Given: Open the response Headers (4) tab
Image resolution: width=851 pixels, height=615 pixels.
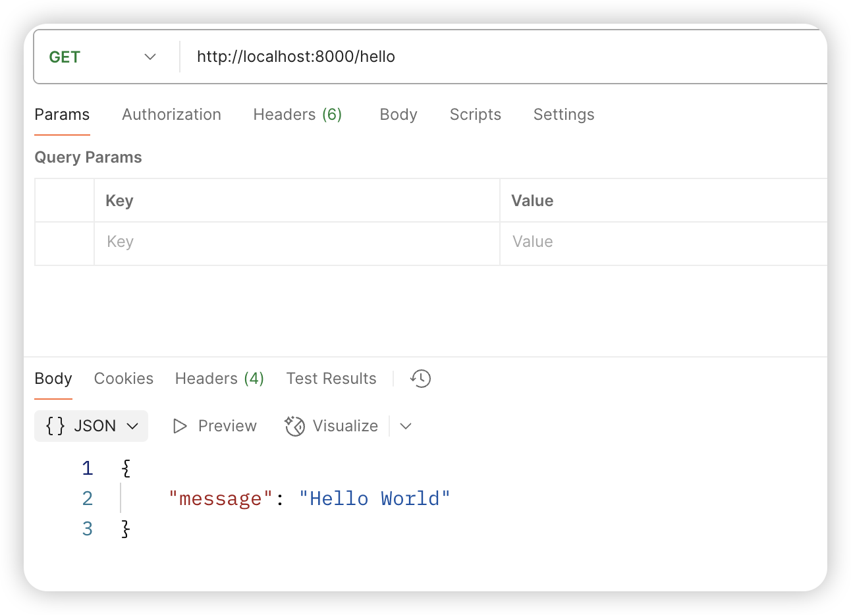Looking at the screenshot, I should point(219,379).
